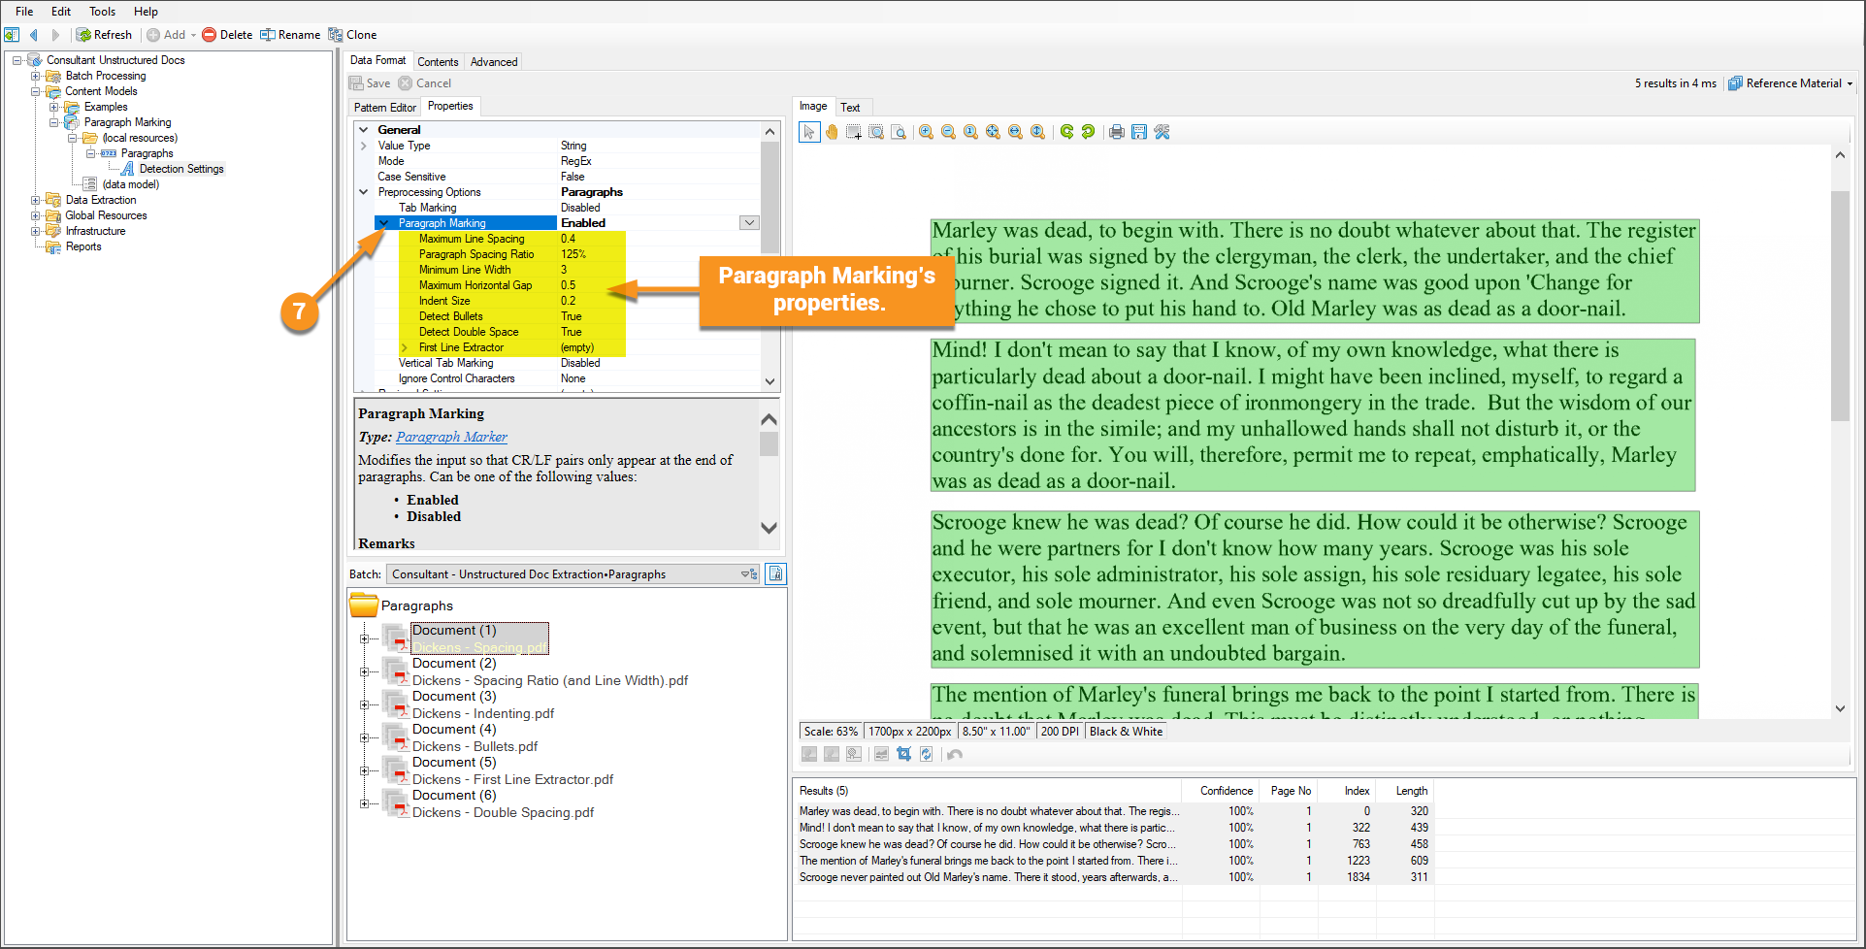Select Dickens - Bullets.pdf in batch list

click(475, 746)
